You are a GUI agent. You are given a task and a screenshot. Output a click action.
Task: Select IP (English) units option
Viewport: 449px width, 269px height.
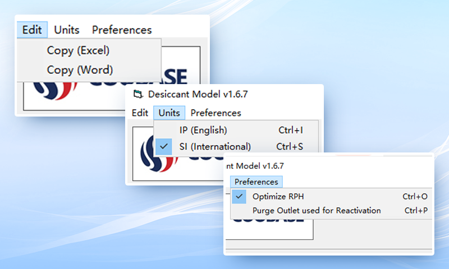(x=203, y=130)
